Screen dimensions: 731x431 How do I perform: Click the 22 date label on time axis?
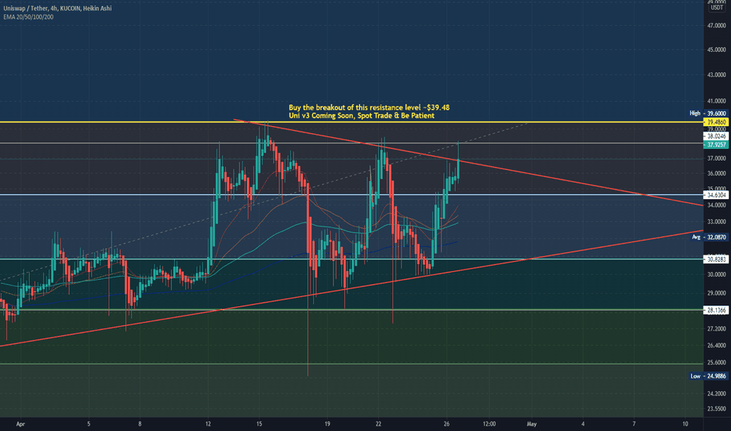(x=379, y=424)
